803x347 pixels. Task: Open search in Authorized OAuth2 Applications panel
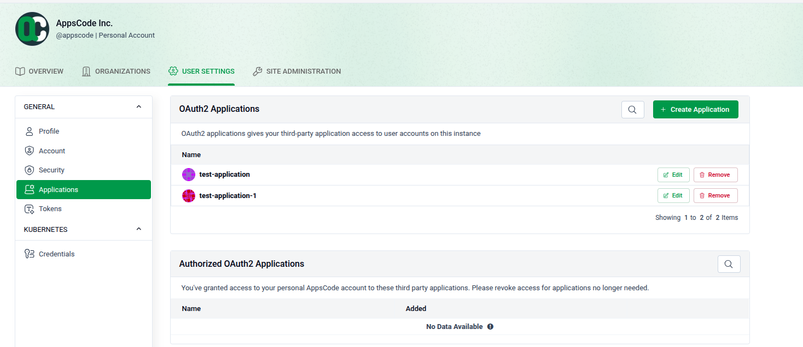tap(729, 264)
